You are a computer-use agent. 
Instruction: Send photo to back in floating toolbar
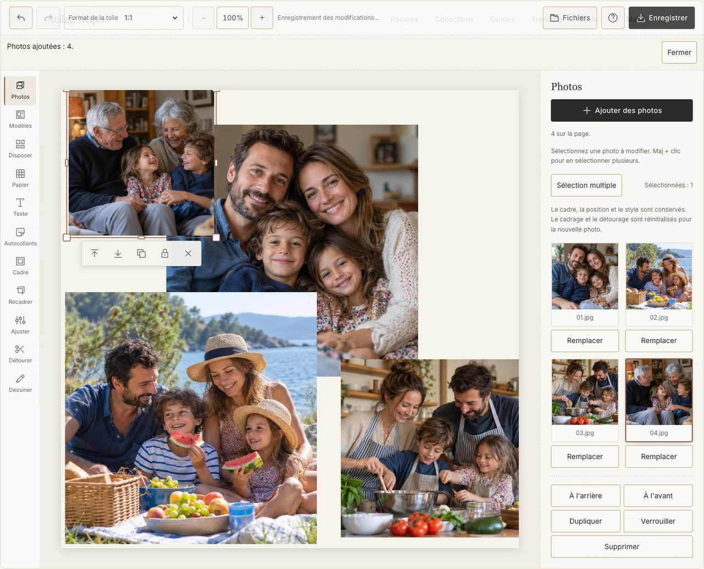pos(118,254)
